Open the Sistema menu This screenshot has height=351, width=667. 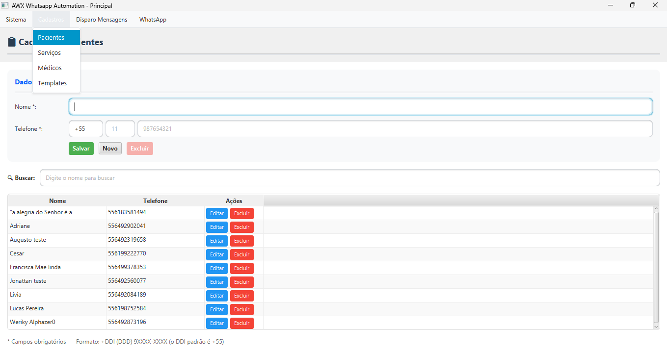(x=16, y=20)
